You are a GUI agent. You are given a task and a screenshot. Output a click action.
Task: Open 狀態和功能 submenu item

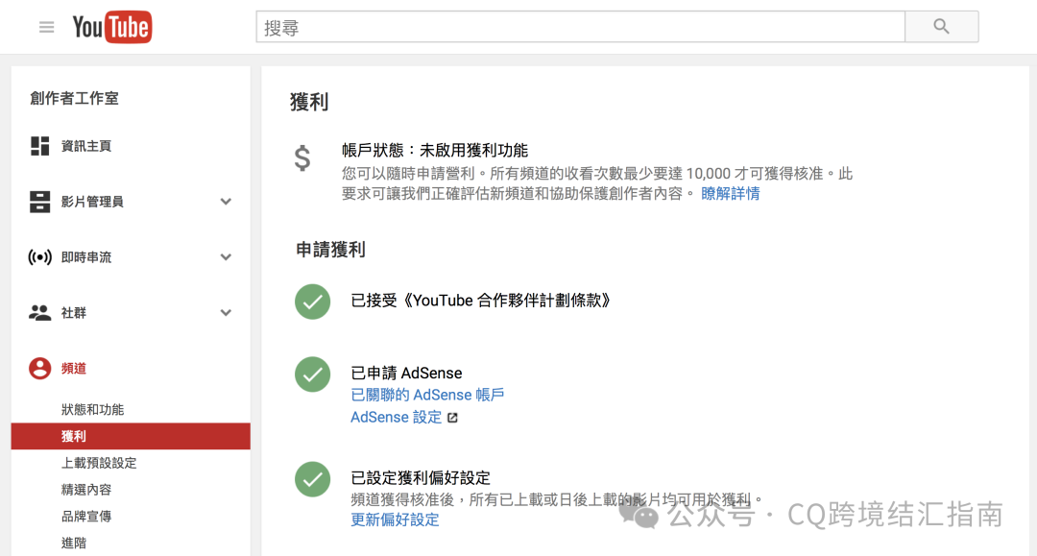(x=92, y=409)
